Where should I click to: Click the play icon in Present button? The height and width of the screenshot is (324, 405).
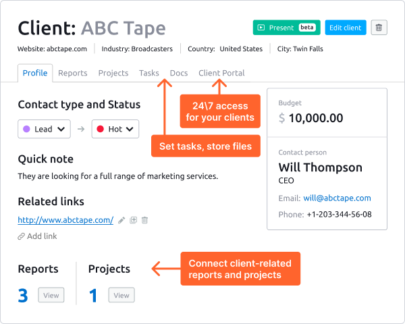pos(261,28)
